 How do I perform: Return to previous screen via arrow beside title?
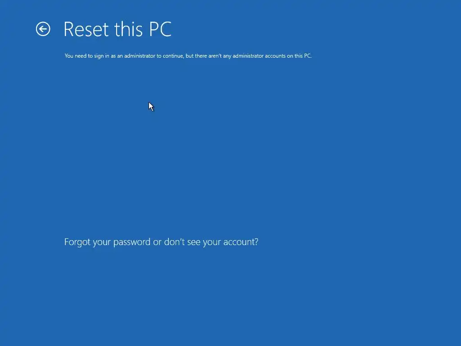(x=43, y=29)
